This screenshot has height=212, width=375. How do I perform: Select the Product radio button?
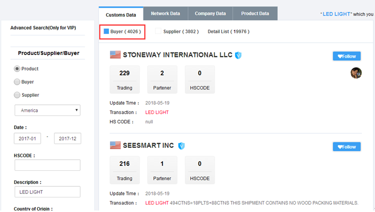click(x=17, y=69)
